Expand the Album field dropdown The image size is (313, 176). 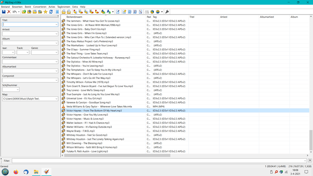[56, 43]
